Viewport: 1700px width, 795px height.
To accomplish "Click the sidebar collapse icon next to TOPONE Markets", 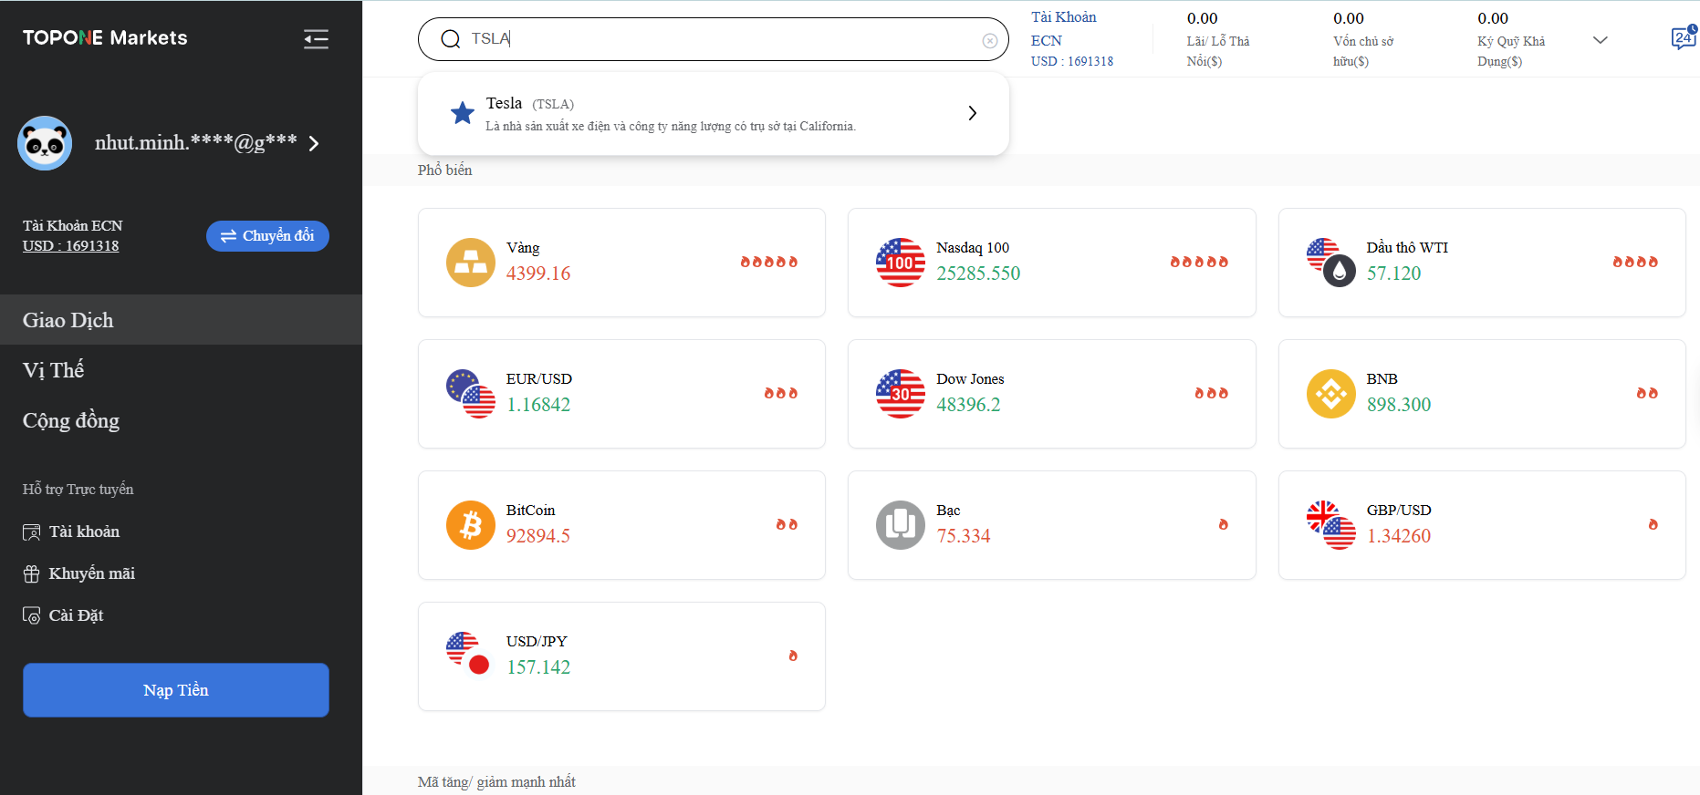I will (x=316, y=38).
